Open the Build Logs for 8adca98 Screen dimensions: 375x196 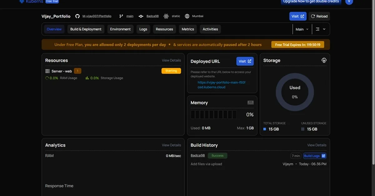click(315, 156)
